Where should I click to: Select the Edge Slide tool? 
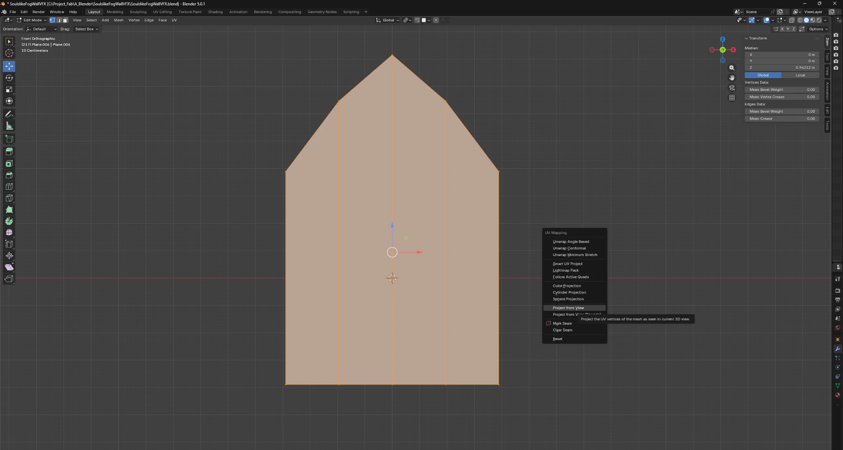pyautogui.click(x=9, y=244)
